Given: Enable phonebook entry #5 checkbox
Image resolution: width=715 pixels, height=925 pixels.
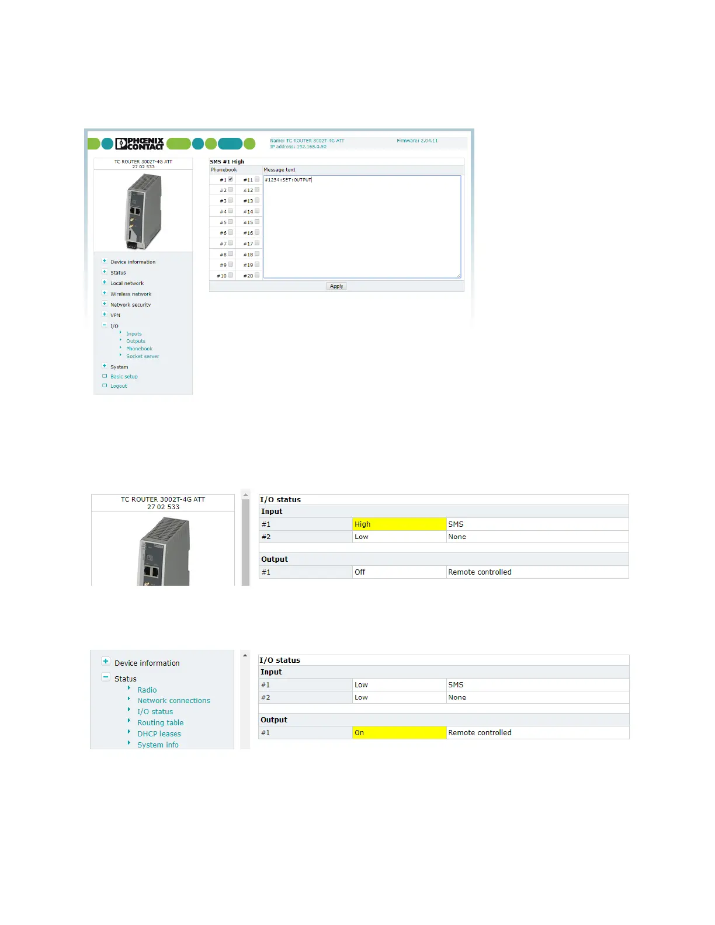Looking at the screenshot, I should pos(230,222).
